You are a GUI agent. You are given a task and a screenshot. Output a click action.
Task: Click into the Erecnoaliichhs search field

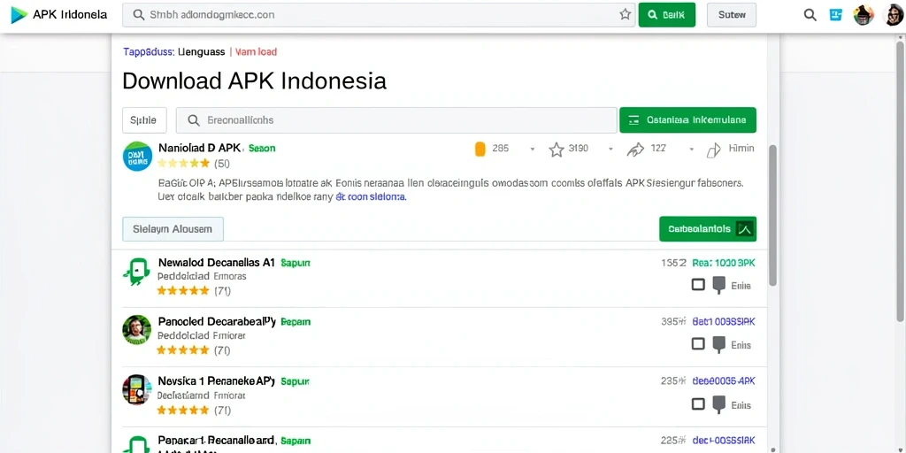396,120
